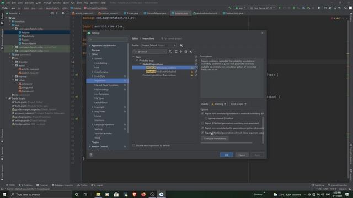Open the 'In All Scopes' dropdown
Image resolution: width=353 pixels, height=198 pixels.
pyautogui.click(x=238, y=104)
